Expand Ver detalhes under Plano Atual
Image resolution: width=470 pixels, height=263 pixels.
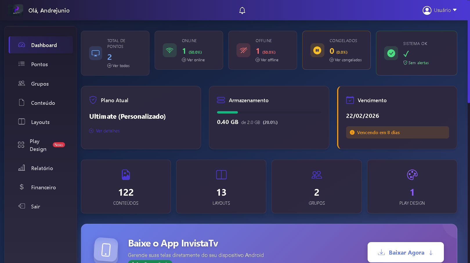click(104, 131)
